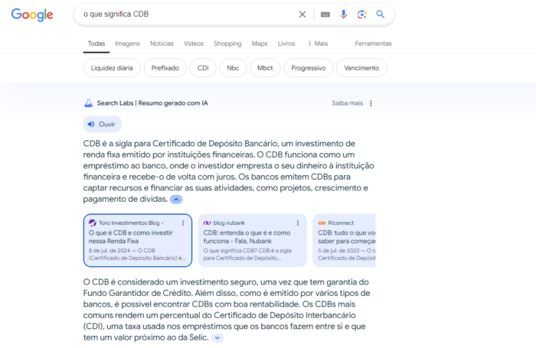Click the CDI filter chip
This screenshot has height=348, width=536.
(x=203, y=68)
